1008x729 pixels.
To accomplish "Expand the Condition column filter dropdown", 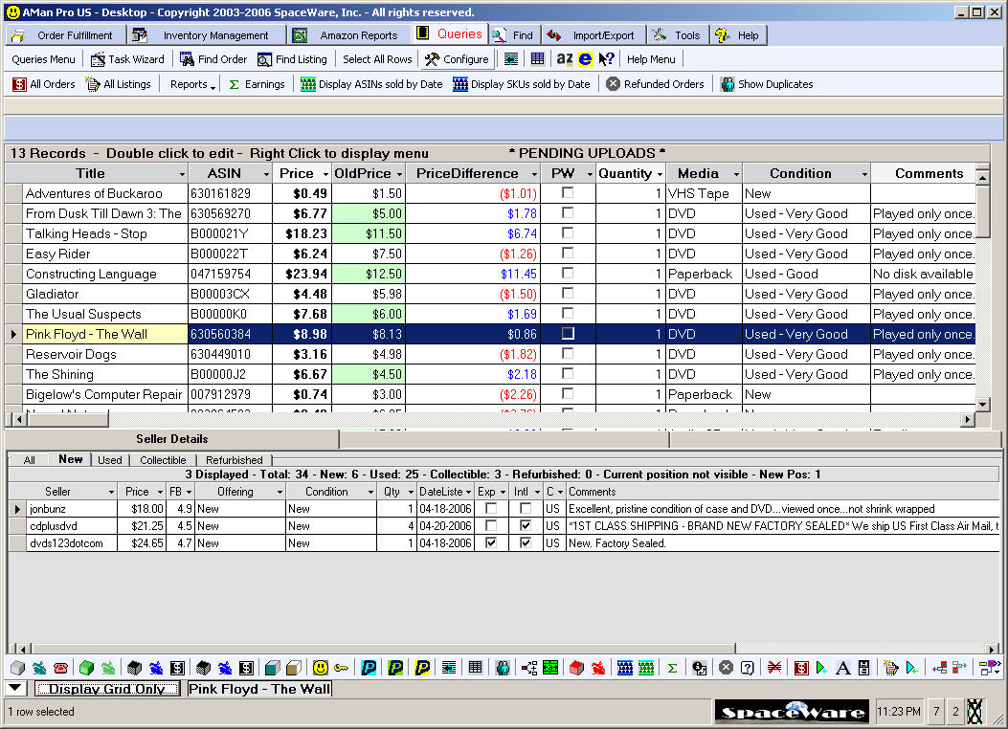I will 863,174.
